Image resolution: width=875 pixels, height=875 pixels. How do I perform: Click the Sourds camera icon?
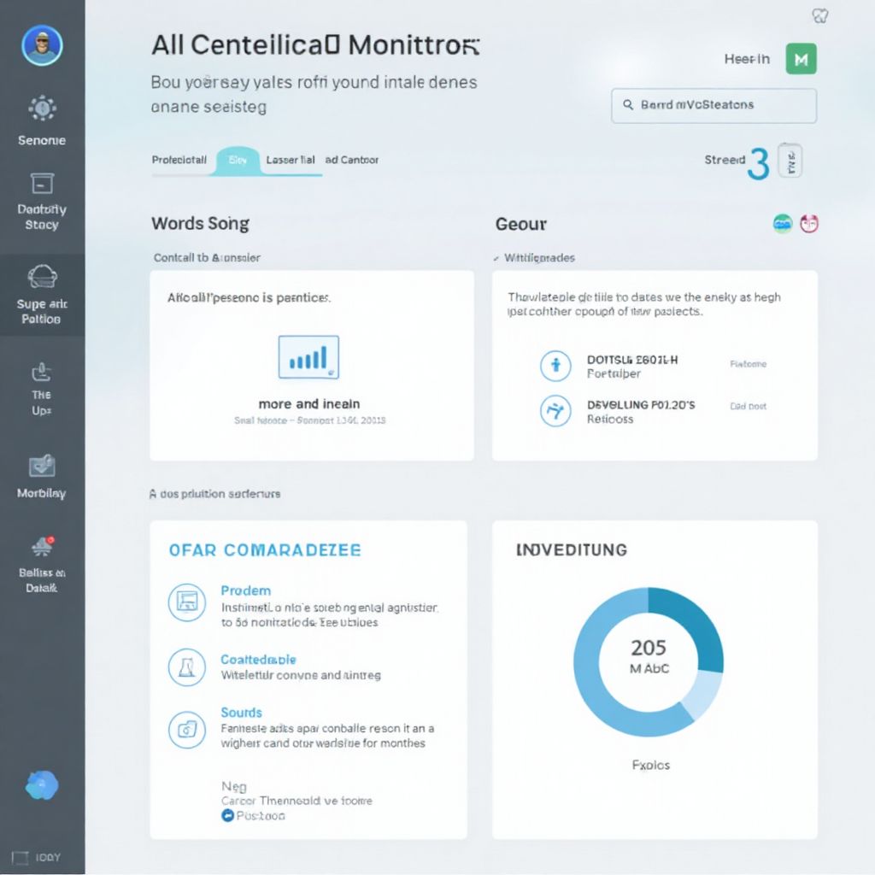tap(186, 728)
